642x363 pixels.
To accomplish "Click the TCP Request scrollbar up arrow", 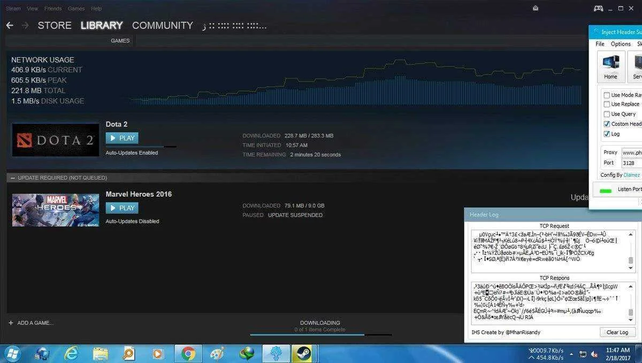I will pos(631,235).
